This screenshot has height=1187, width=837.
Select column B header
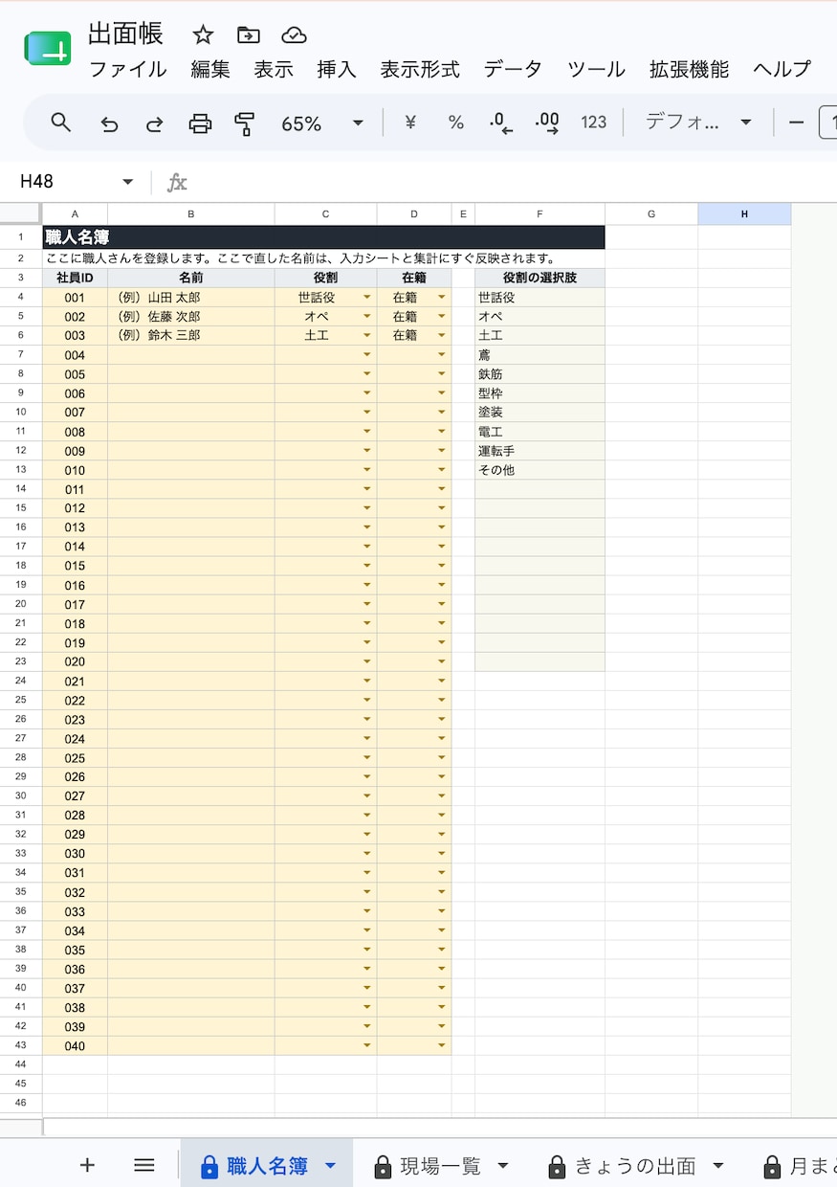click(x=191, y=214)
